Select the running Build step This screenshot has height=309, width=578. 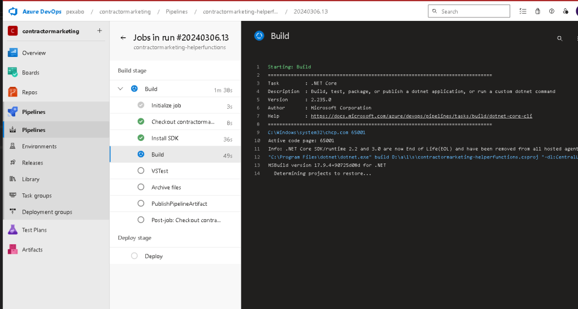point(176,154)
